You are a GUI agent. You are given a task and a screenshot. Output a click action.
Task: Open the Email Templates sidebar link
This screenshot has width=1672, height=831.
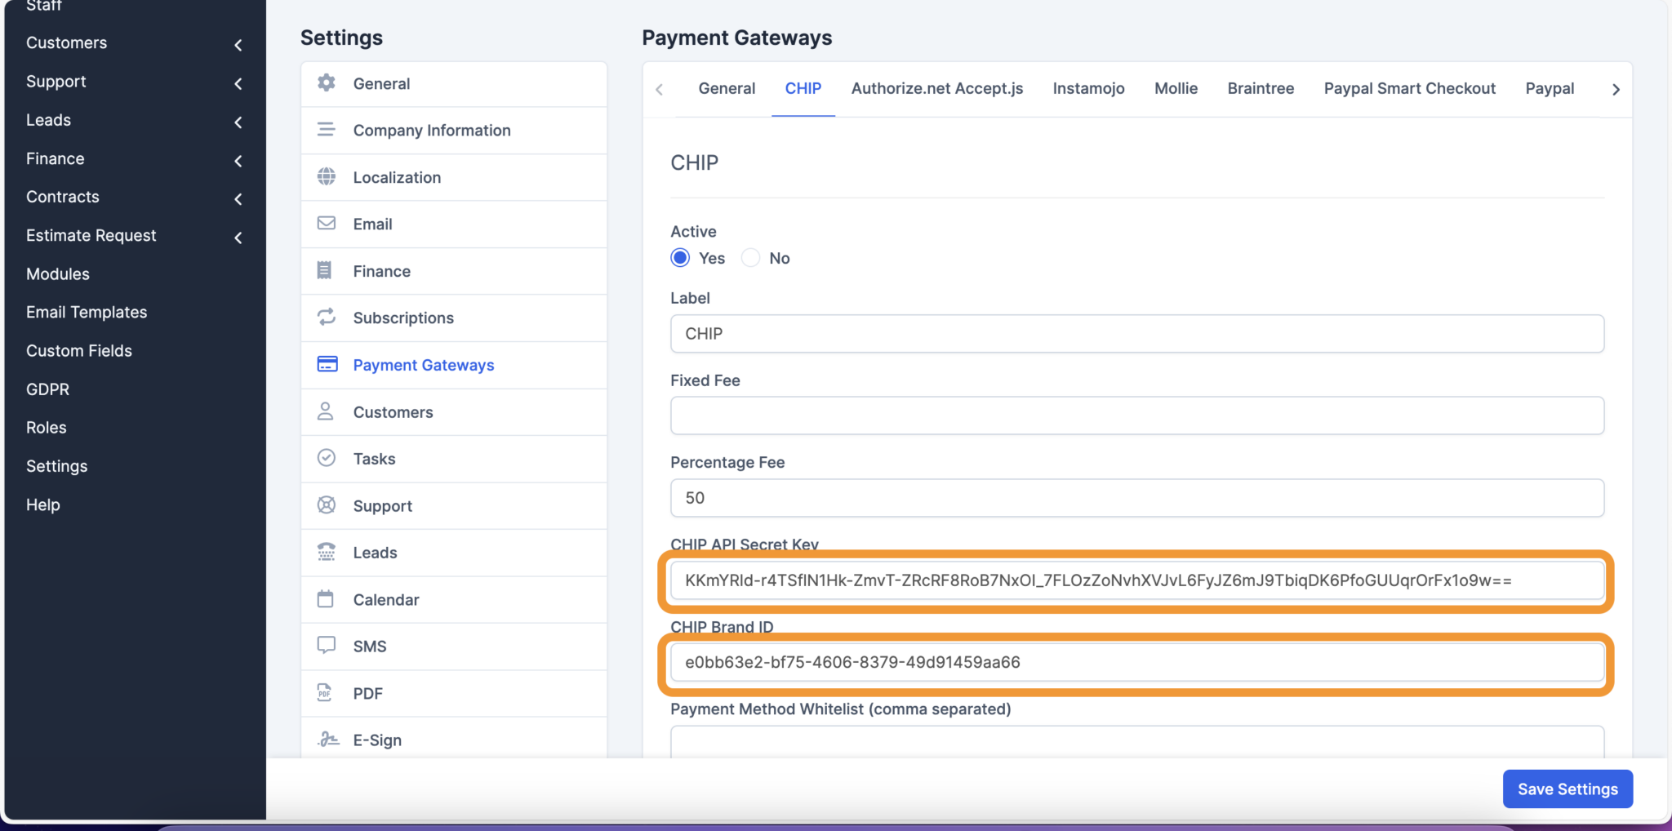[86, 312]
